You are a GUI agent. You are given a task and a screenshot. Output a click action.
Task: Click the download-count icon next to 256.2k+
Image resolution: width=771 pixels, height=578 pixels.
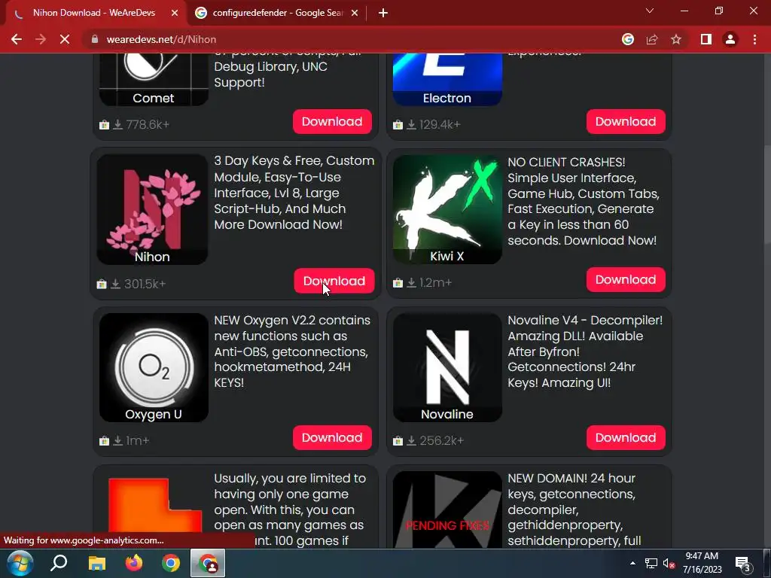coord(412,441)
